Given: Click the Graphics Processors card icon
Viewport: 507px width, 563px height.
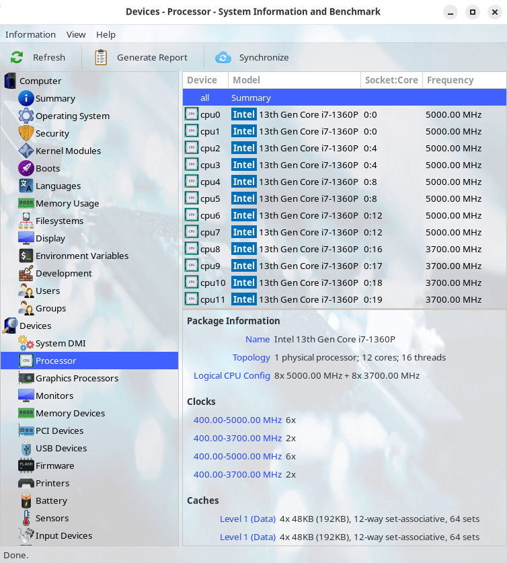Looking at the screenshot, I should coord(26,378).
